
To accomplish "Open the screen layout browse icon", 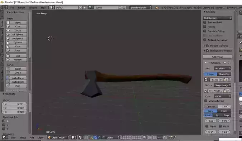I will [x=52, y=8].
